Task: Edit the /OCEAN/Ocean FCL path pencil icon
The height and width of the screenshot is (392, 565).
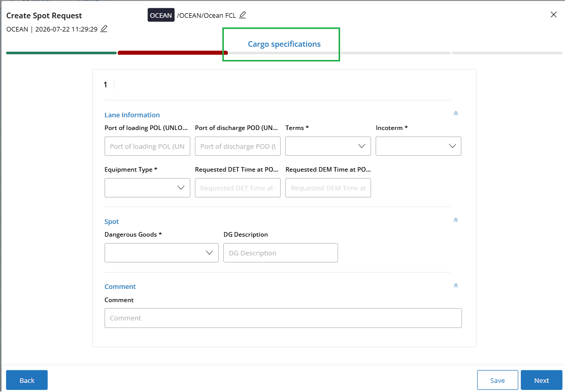Action: coord(243,15)
